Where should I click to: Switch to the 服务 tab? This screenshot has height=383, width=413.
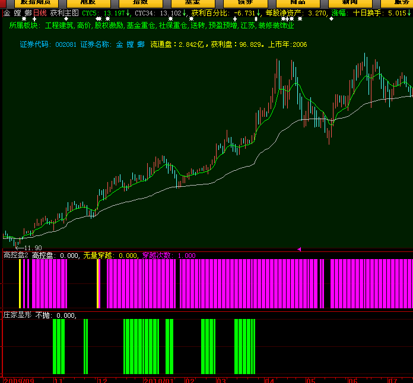396,3
